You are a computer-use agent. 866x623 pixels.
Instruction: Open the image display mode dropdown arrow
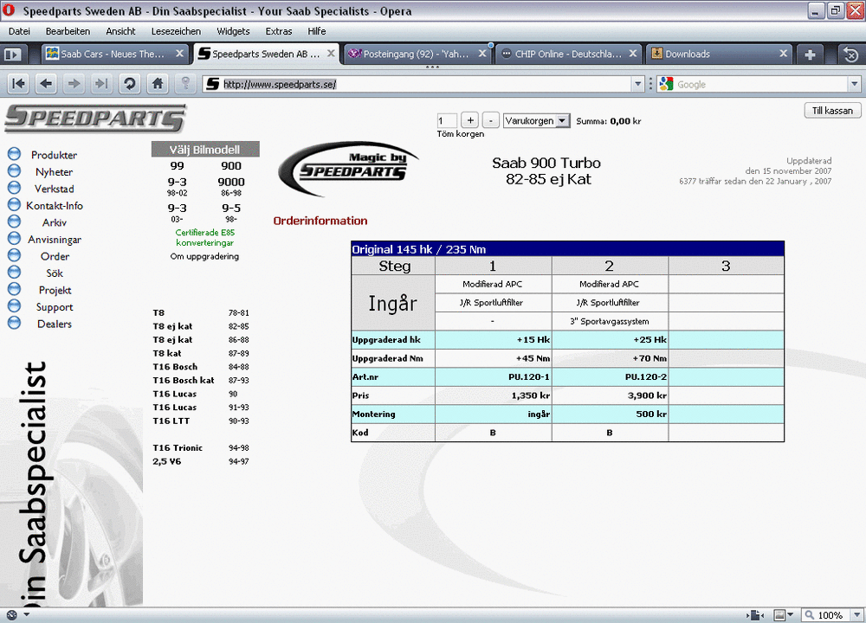[x=791, y=614]
